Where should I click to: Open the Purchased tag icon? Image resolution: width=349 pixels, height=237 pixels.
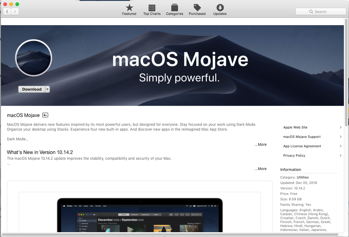coord(197,8)
